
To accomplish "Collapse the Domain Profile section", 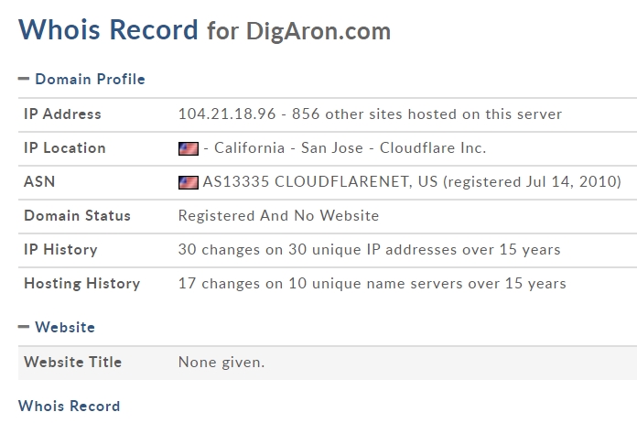I will [x=81, y=79].
